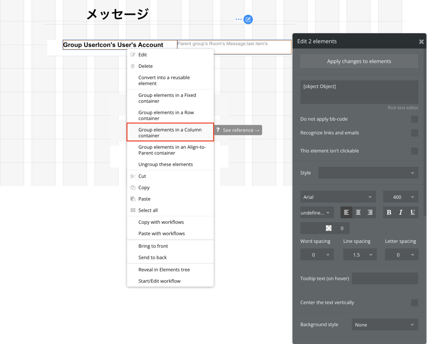Image resolution: width=427 pixels, height=344 pixels.
Task: Open the undefined font size dropdown
Action: [x=317, y=213]
